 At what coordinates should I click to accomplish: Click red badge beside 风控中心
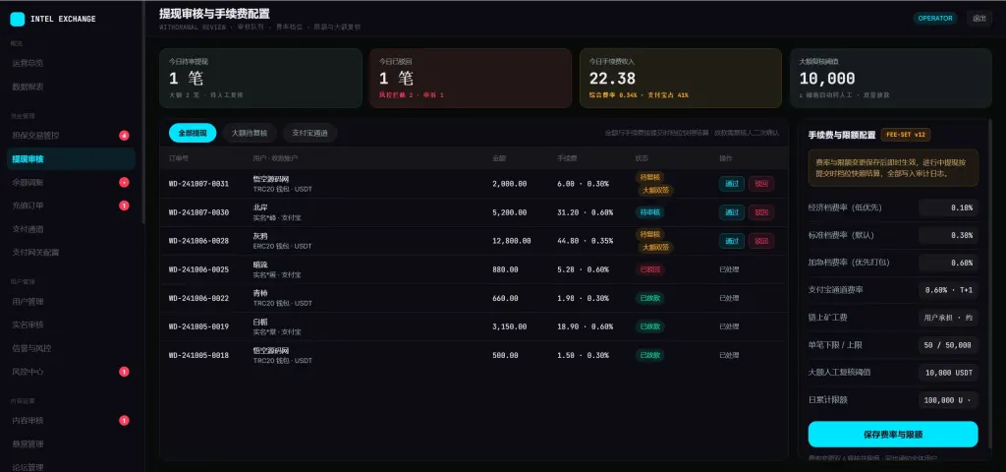point(124,371)
